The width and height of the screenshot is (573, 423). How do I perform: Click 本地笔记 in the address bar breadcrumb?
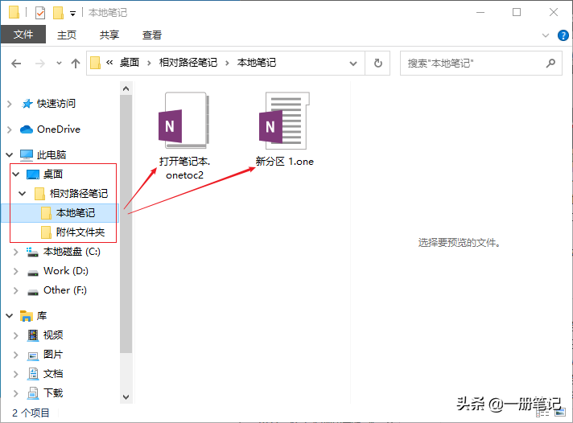click(257, 63)
